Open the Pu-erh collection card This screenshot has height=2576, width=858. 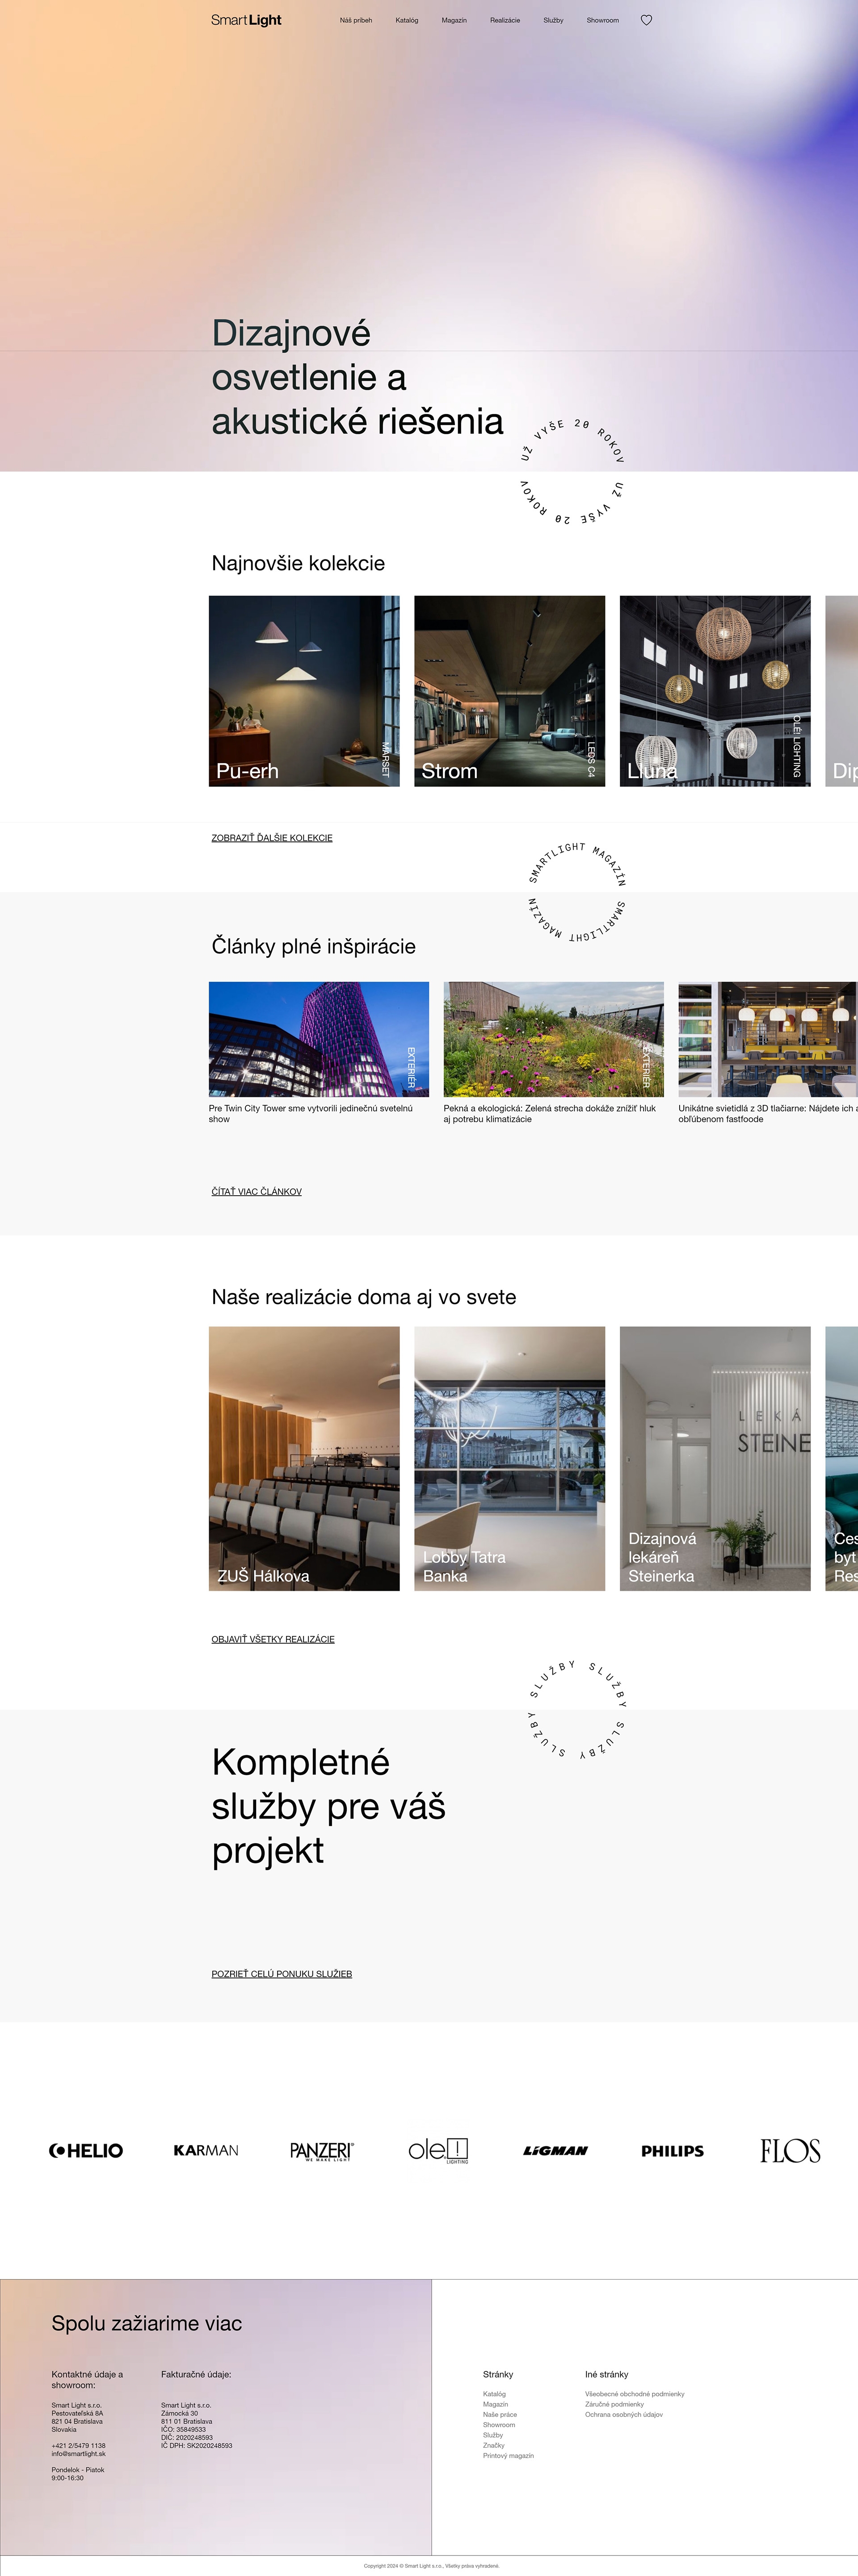tap(303, 691)
